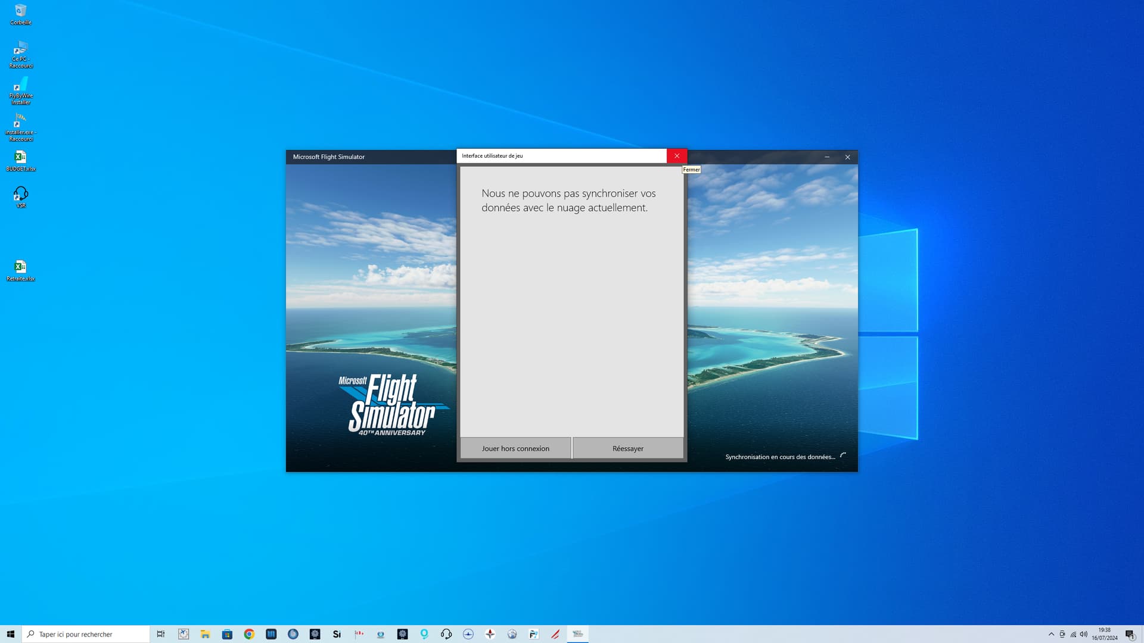
Task: Minimize the Microsoft Flight Simulator window
Action: tap(827, 157)
